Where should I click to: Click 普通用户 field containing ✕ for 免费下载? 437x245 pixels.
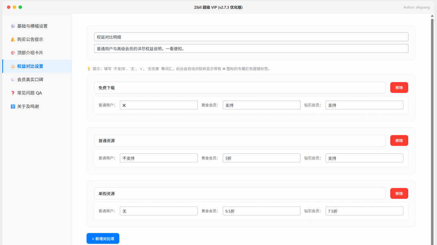coord(159,105)
